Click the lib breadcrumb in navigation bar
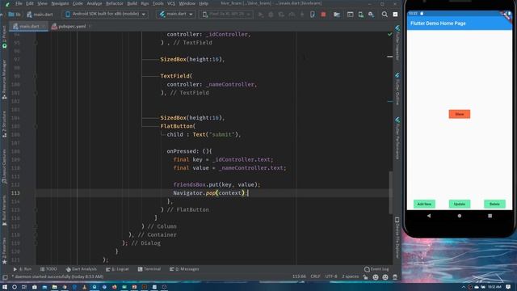 (x=15, y=15)
